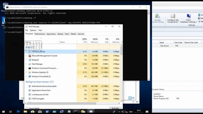Expand the Notepad process row
The image size is (203, 114).
click(26, 60)
